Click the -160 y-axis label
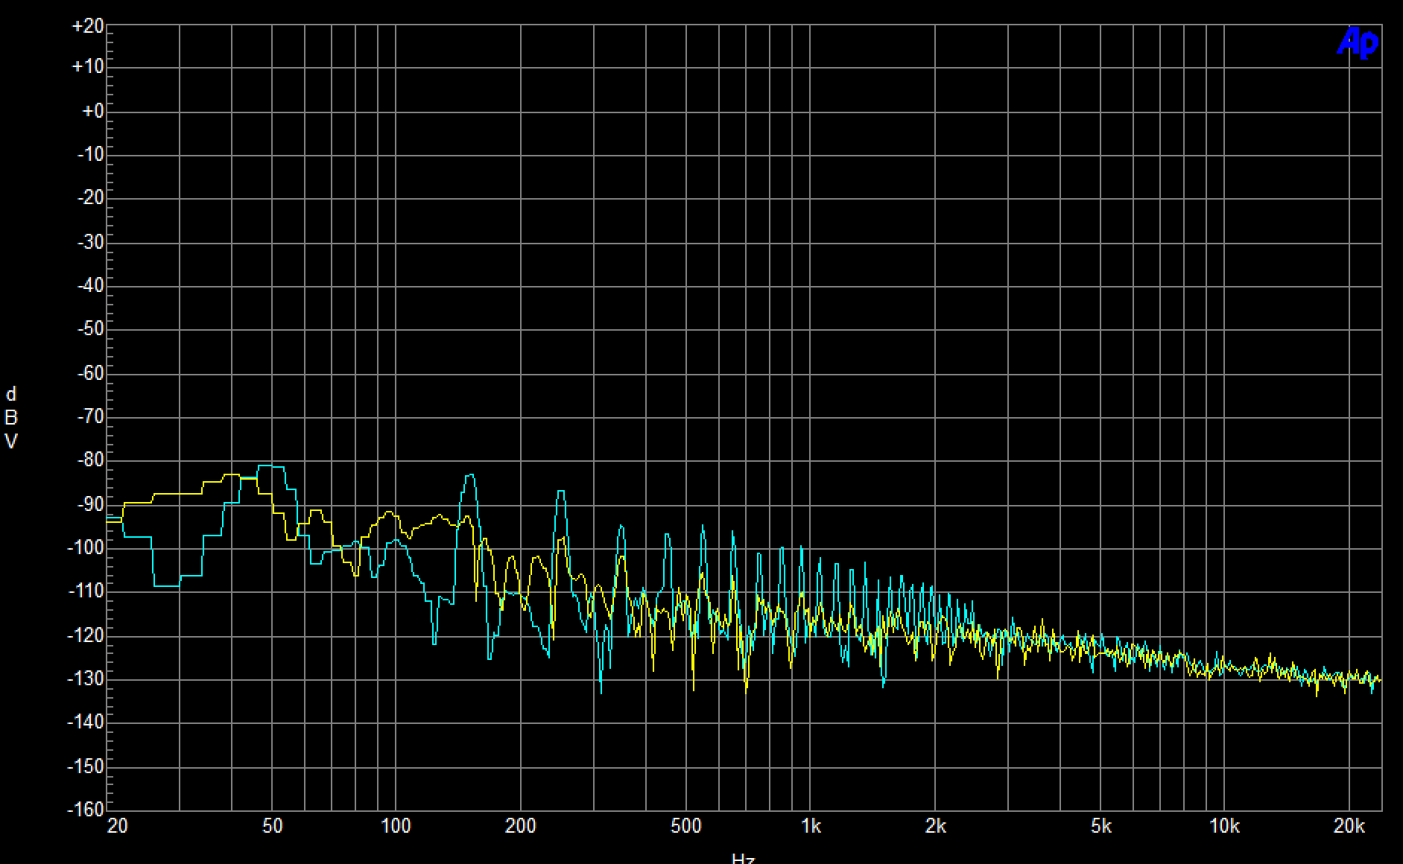 [86, 809]
